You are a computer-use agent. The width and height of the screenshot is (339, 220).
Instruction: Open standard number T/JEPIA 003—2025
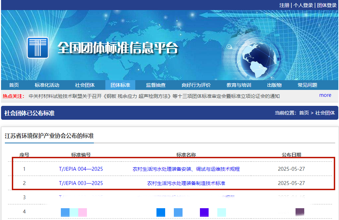pyautogui.click(x=81, y=183)
